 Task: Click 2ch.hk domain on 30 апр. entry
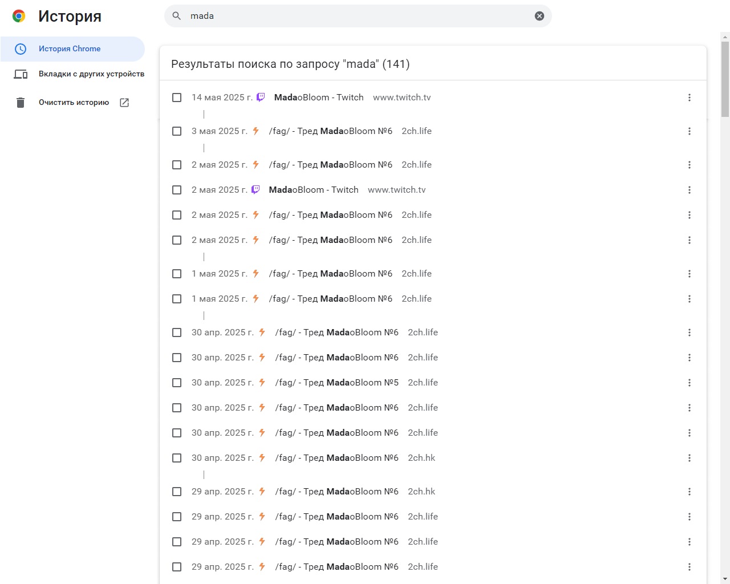tap(421, 458)
